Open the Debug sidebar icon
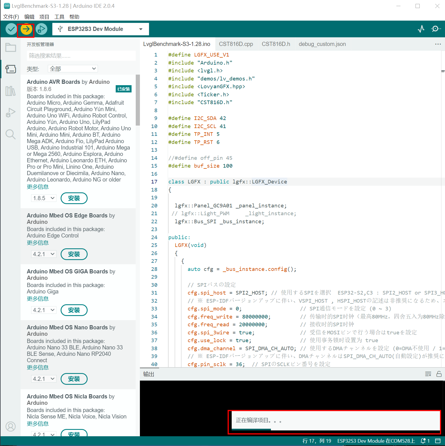445x446 pixels. point(11,112)
